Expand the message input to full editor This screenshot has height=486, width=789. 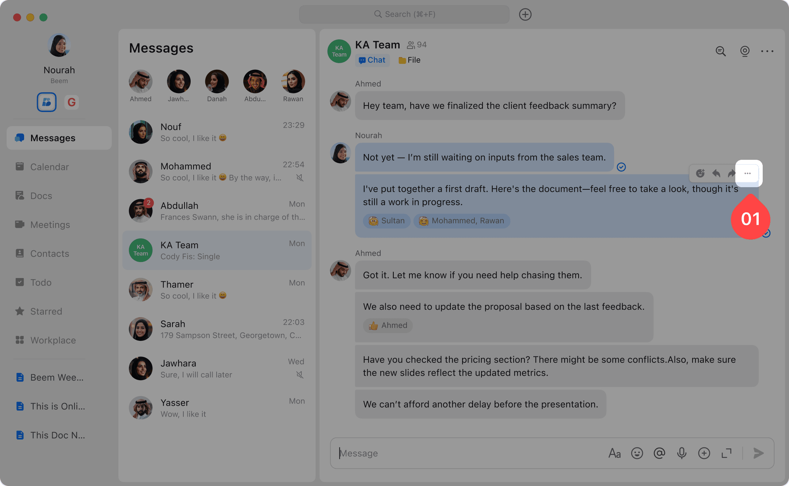(727, 453)
